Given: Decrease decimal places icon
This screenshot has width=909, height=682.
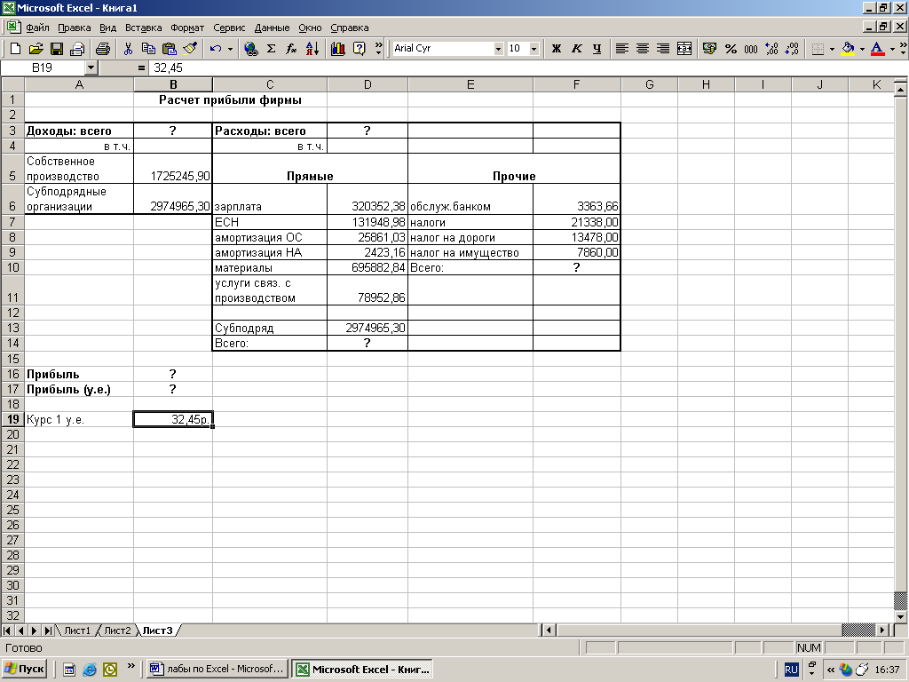Looking at the screenshot, I should pyautogui.click(x=792, y=49).
